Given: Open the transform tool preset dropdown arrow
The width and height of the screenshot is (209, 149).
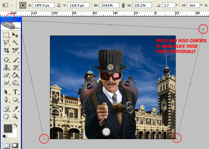Looking at the screenshot, I should [12, 6].
